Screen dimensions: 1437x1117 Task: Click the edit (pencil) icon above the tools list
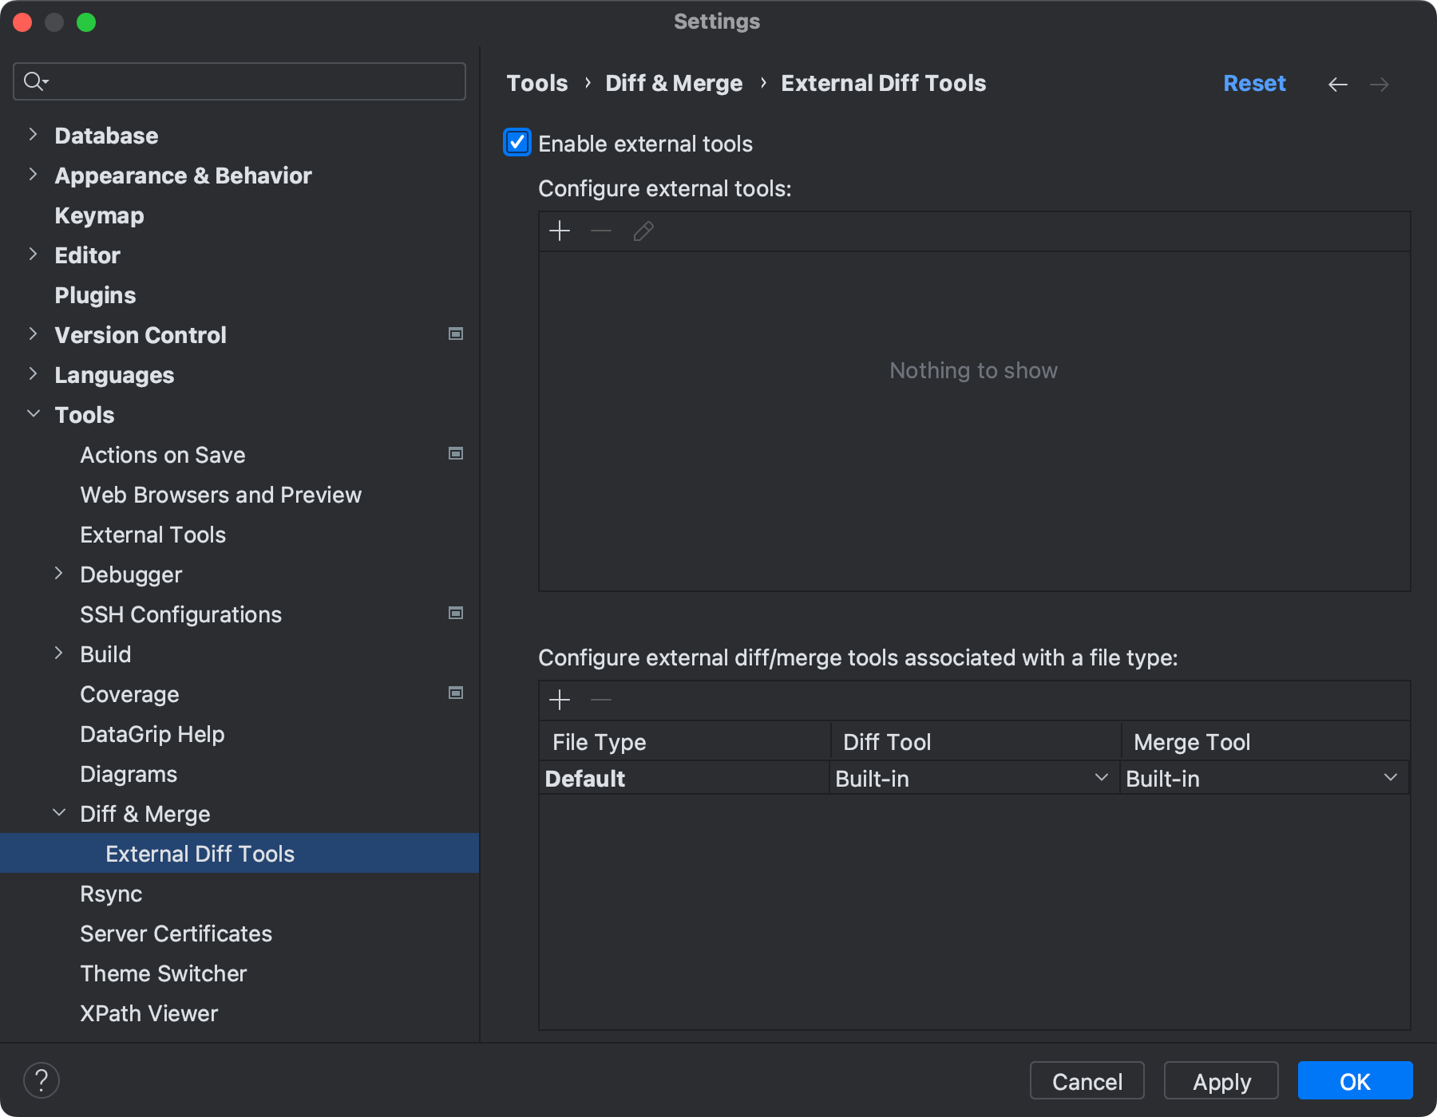click(x=643, y=231)
